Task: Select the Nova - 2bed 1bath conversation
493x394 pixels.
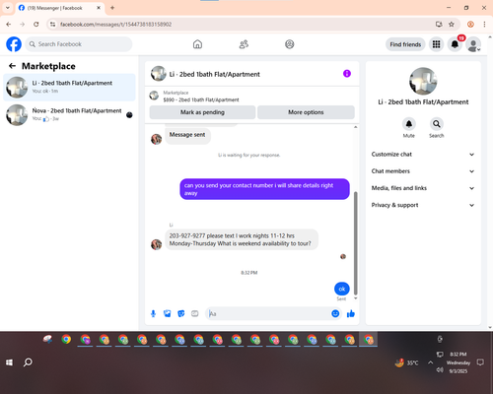Action: pos(69,115)
